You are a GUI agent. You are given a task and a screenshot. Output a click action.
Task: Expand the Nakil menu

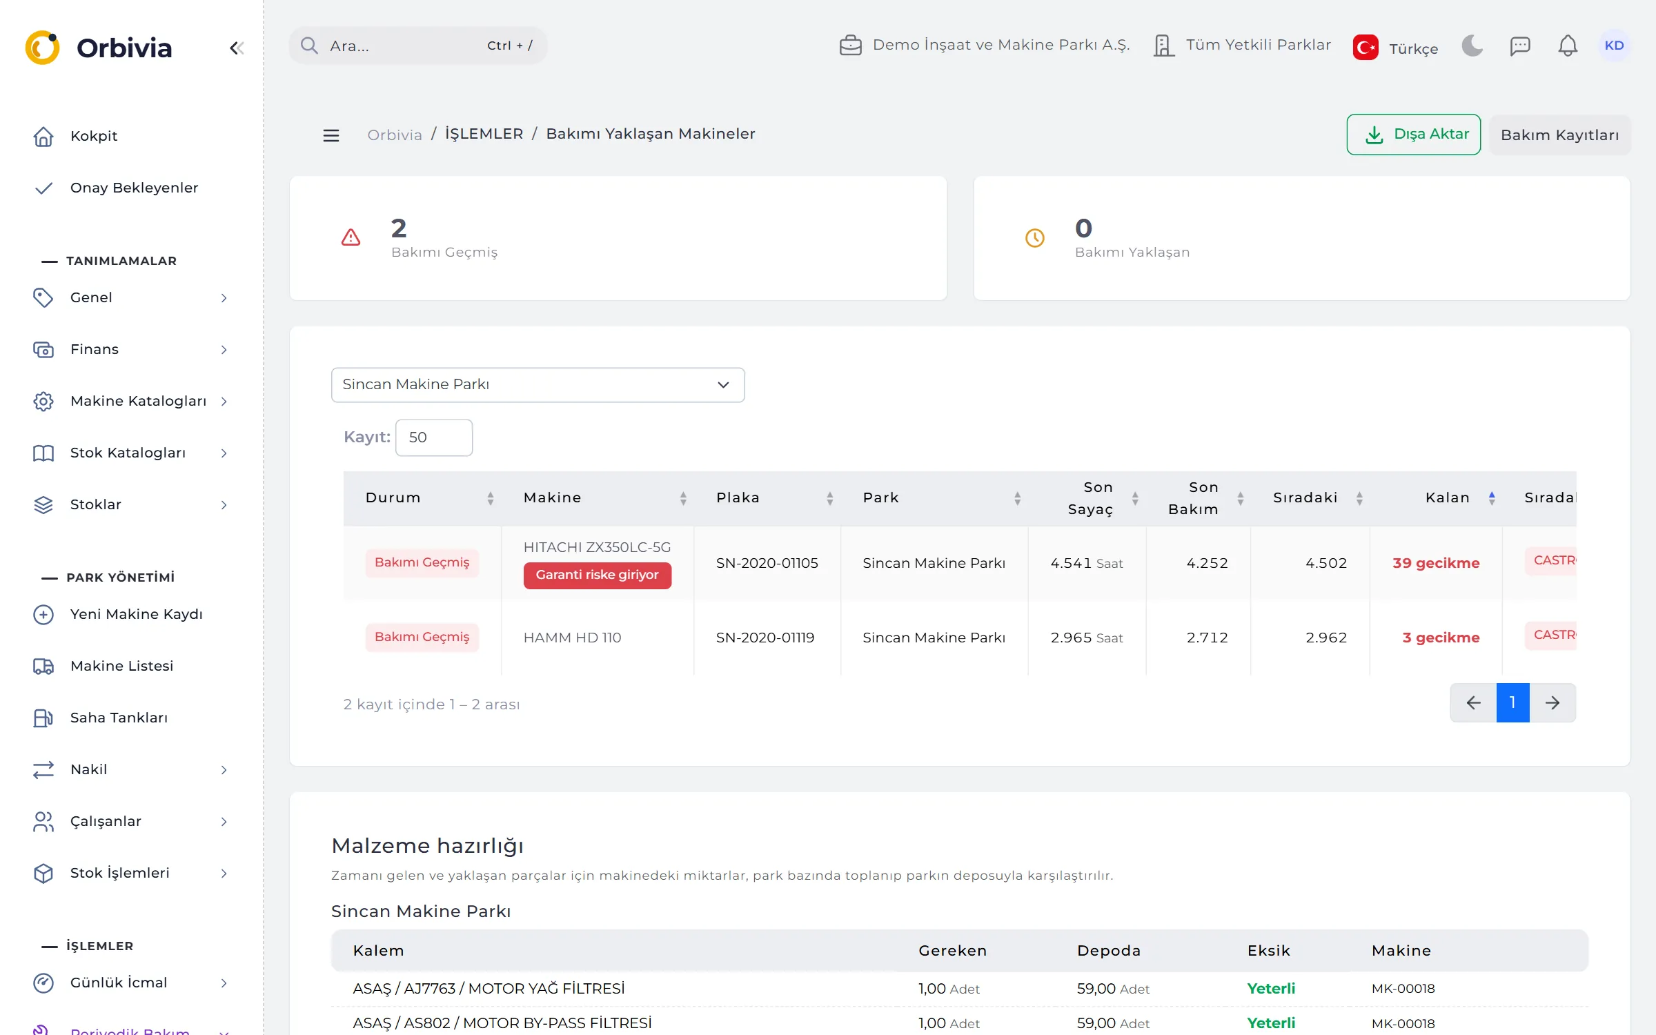[131, 769]
